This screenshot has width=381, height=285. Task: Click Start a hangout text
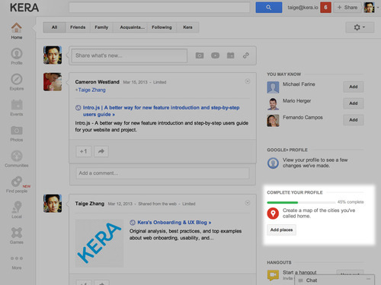[299, 273]
